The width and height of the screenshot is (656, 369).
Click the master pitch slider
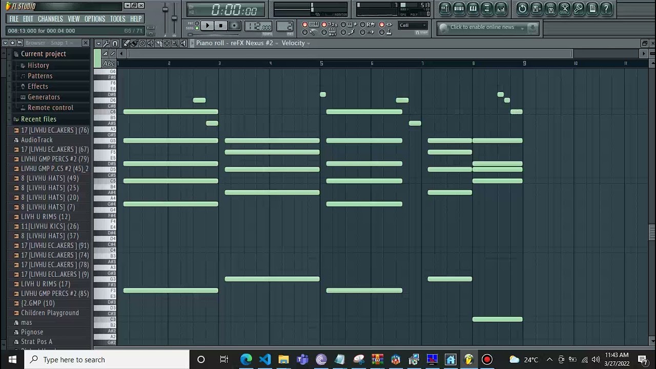tap(174, 18)
